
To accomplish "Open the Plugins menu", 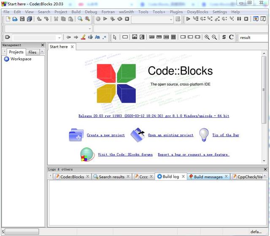I will [176, 12].
